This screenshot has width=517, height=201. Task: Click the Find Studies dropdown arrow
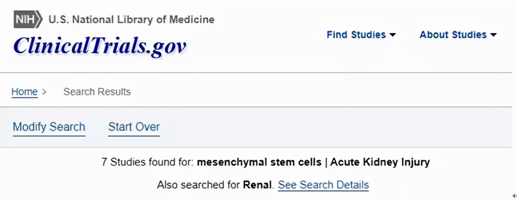(393, 35)
